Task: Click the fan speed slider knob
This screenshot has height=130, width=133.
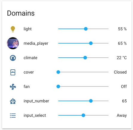Action: point(58,86)
